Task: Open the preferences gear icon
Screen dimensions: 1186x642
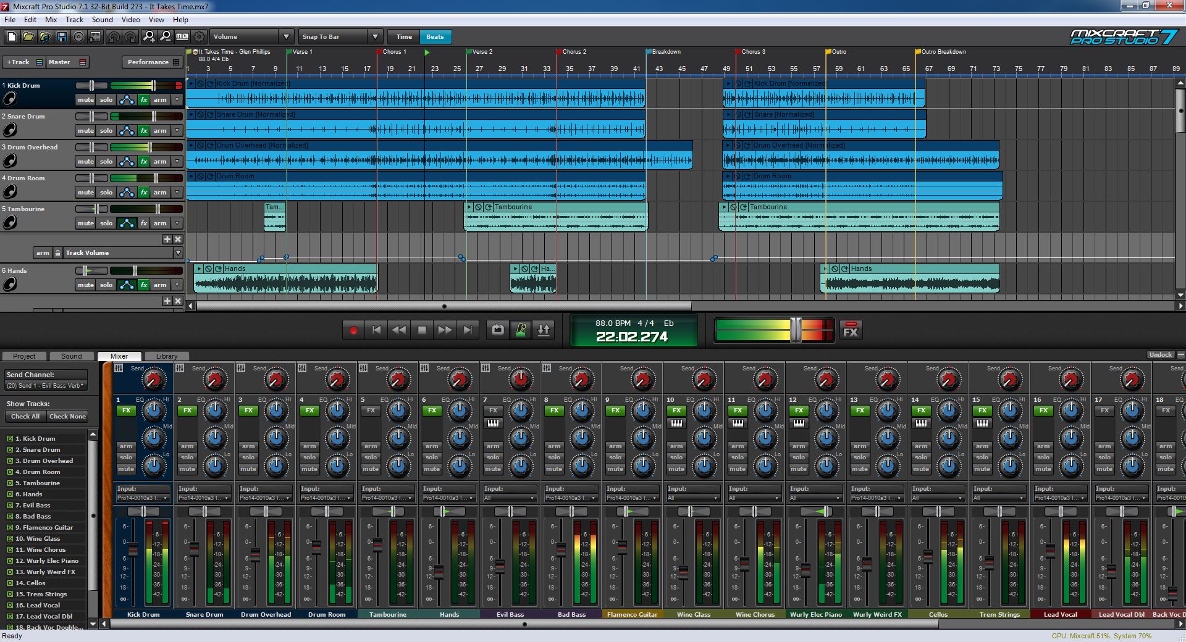Action: [x=199, y=37]
